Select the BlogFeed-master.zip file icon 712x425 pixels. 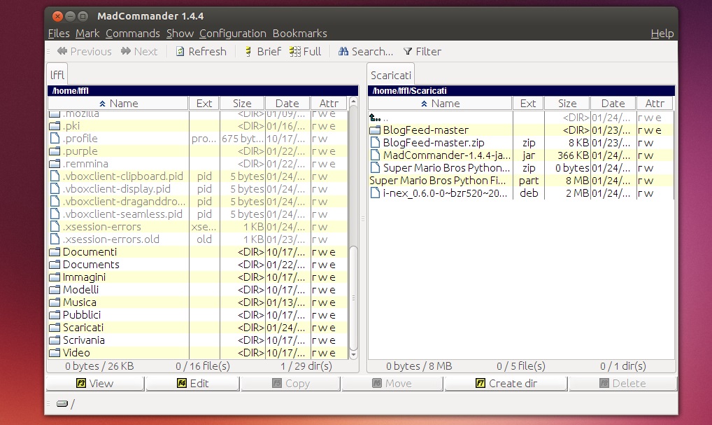(x=375, y=143)
